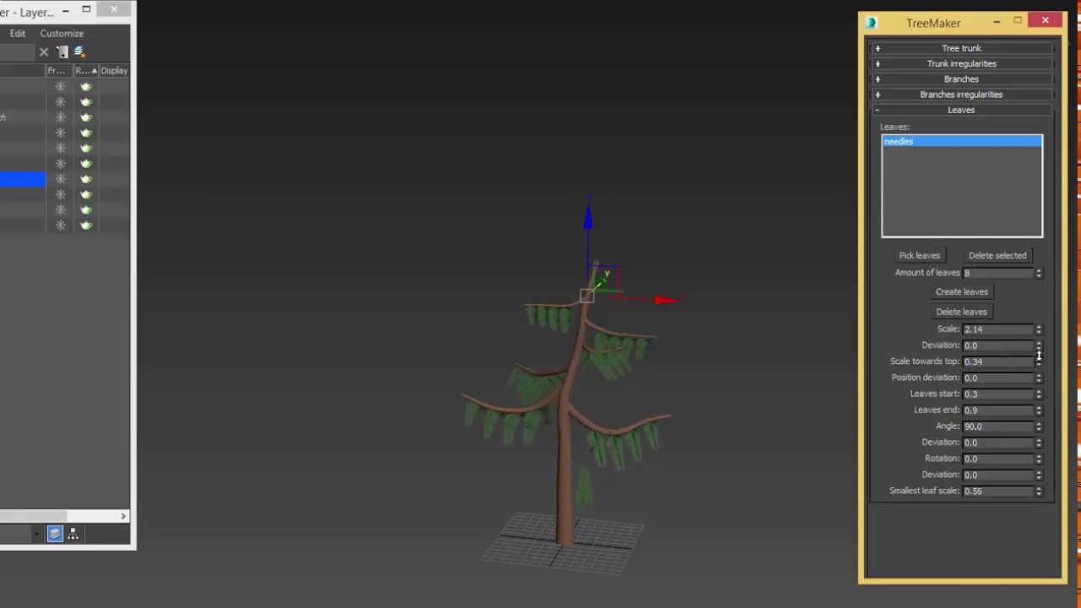Toggle the renderable teapot in the highlighted blue row
The image size is (1081, 608).
point(85,179)
